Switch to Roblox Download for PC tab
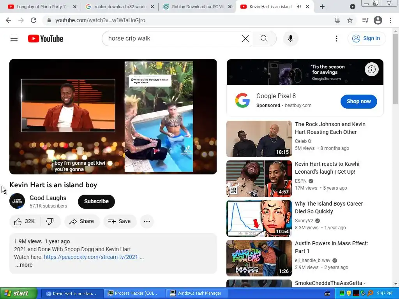 [197, 7]
